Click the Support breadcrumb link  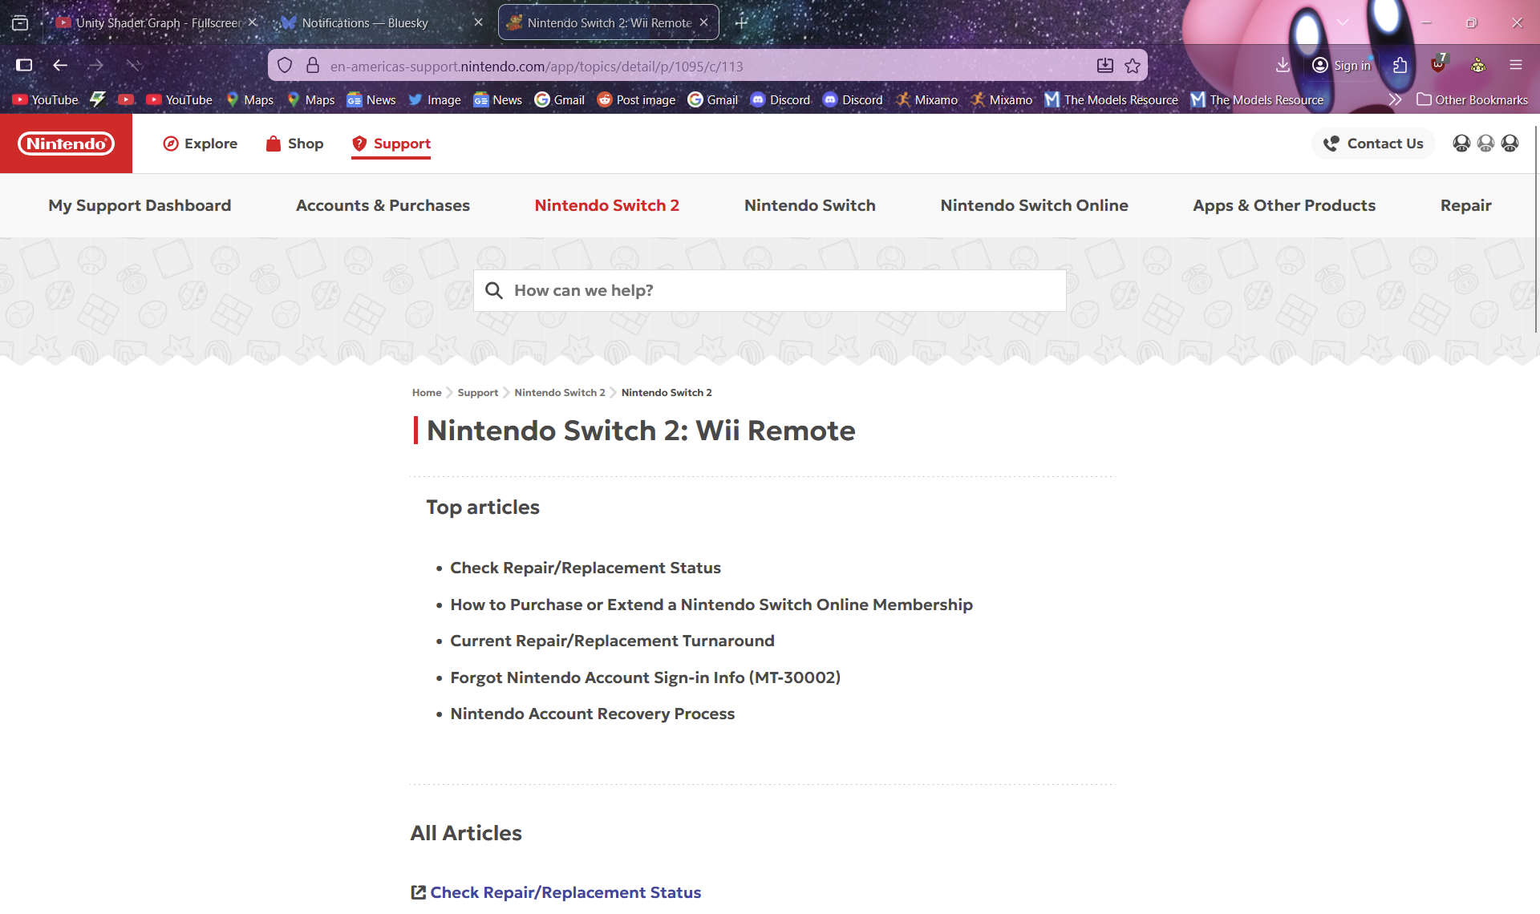click(477, 393)
